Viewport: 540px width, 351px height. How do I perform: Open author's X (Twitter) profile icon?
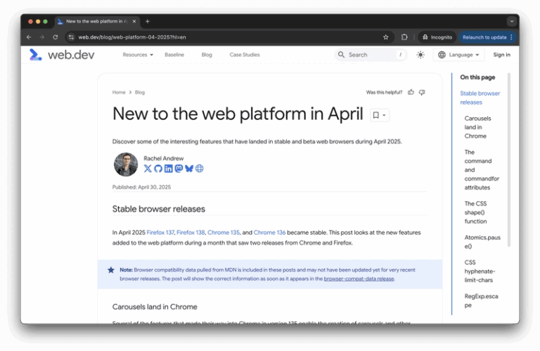coord(148,168)
